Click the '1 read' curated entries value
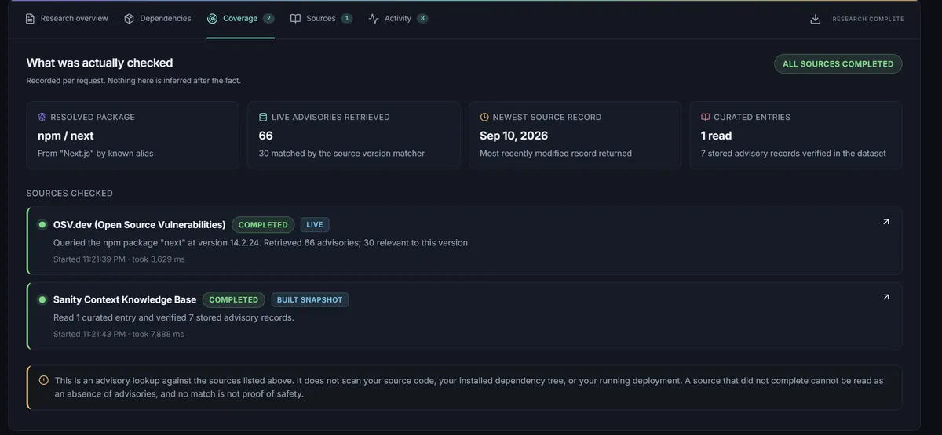The height and width of the screenshot is (435, 942). tap(716, 136)
